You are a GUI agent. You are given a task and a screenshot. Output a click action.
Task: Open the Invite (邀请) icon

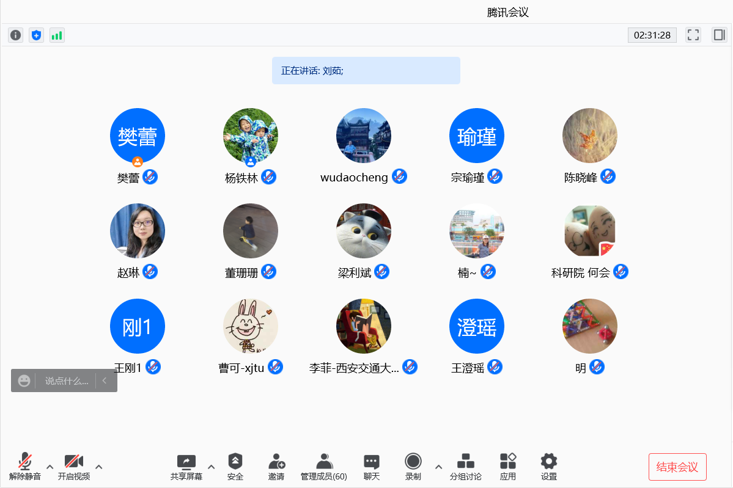tap(276, 467)
